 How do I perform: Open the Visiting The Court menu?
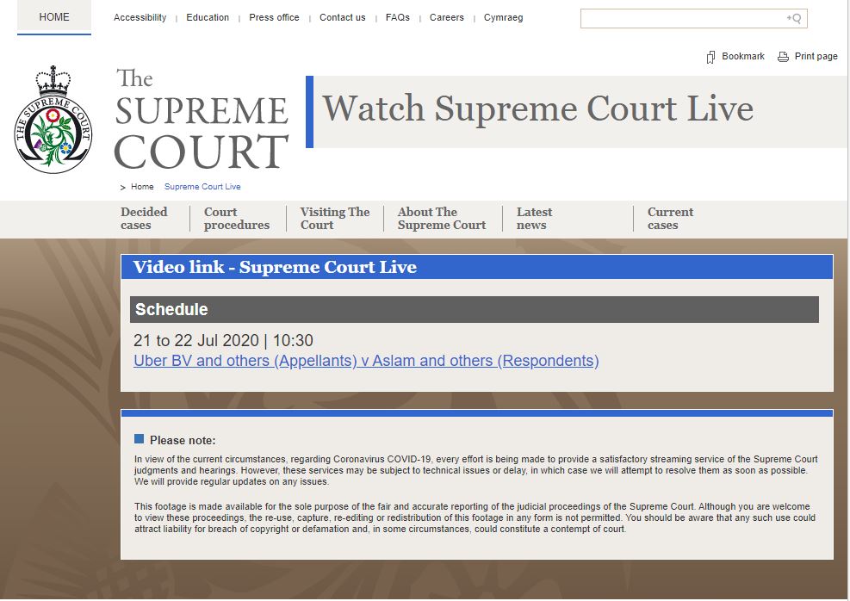[335, 219]
